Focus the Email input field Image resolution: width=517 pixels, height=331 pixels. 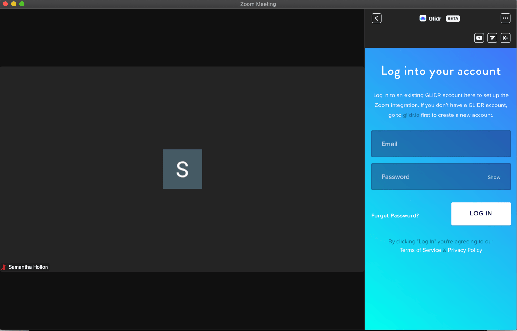coord(441,144)
